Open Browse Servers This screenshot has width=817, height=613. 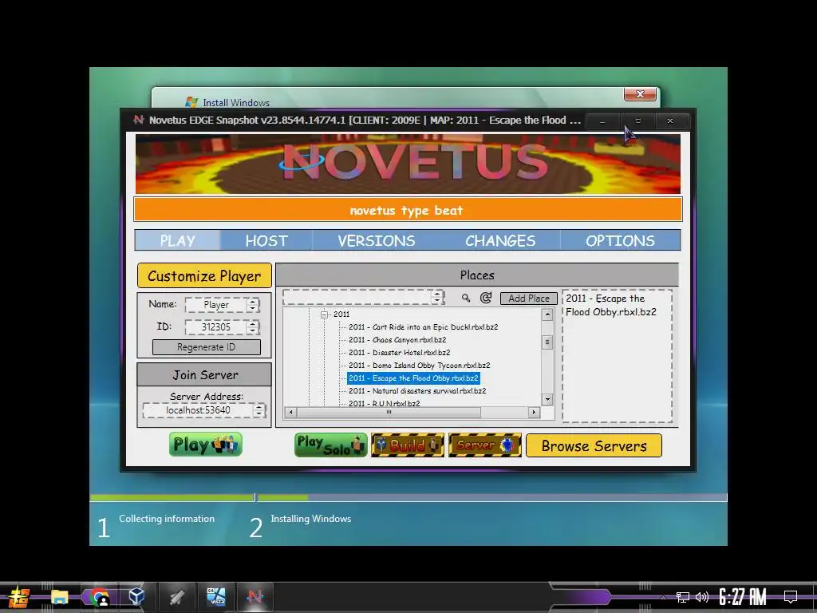tap(594, 445)
